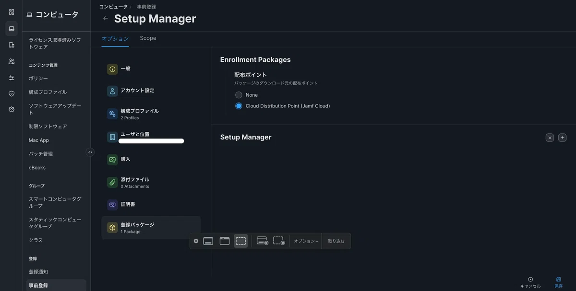This screenshot has height=291, width=576.
Task: Select the Computers laptop icon in left rail
Action: [12, 28]
